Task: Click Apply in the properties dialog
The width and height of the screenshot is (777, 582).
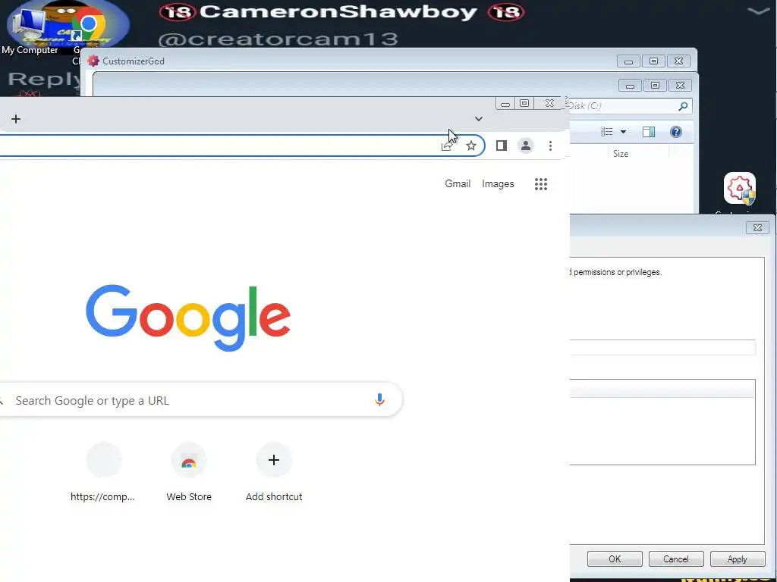Action: click(738, 559)
